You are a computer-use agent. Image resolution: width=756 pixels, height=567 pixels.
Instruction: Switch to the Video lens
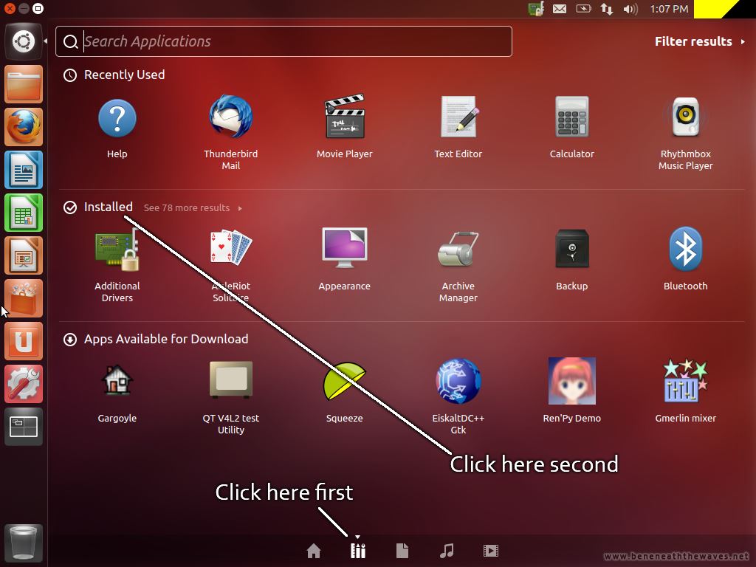491,551
